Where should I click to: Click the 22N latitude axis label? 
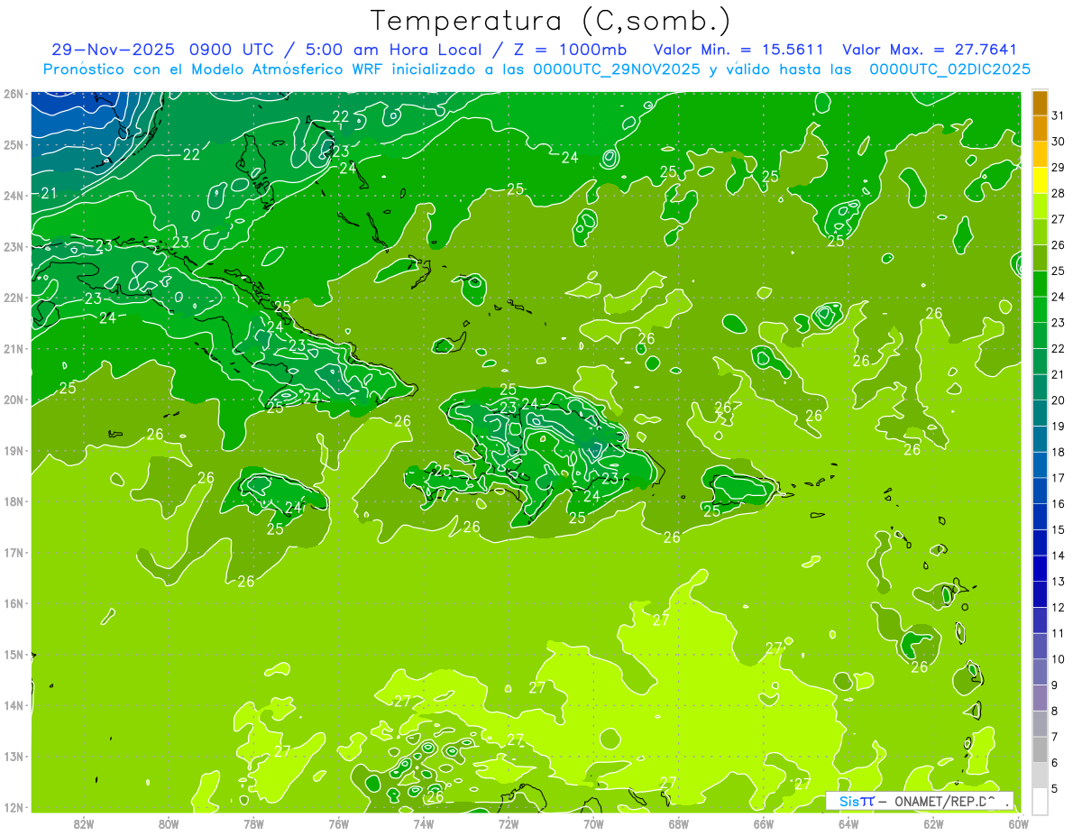13,298
